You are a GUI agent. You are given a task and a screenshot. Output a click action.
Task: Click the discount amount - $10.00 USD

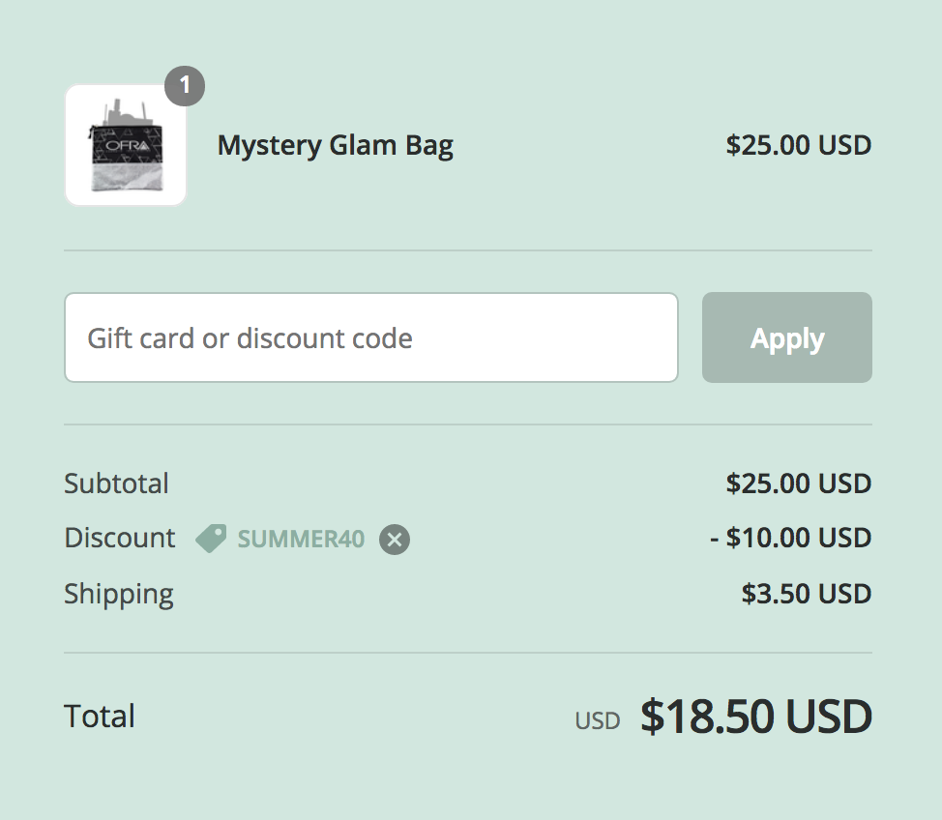[x=790, y=538]
